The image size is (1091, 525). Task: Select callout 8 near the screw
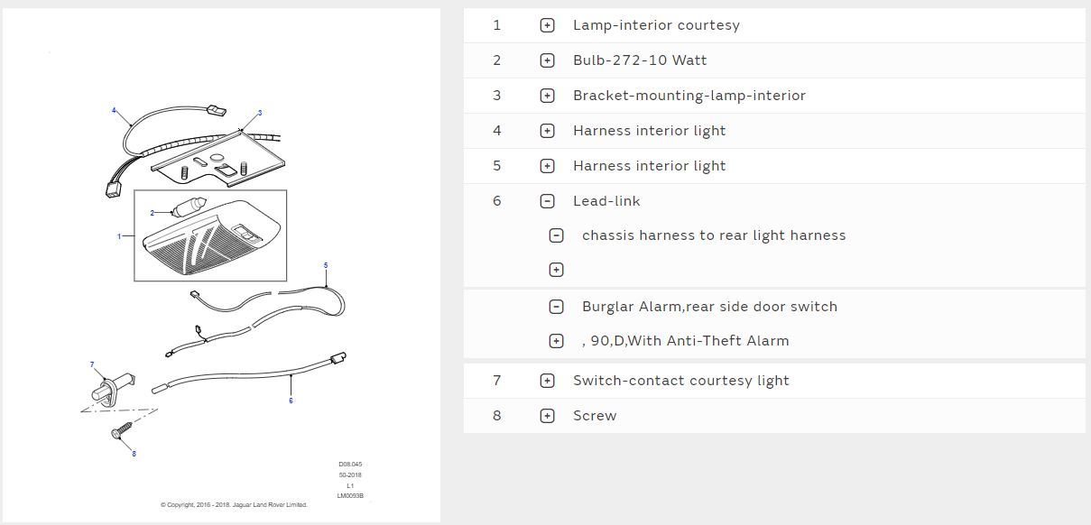pos(134,454)
